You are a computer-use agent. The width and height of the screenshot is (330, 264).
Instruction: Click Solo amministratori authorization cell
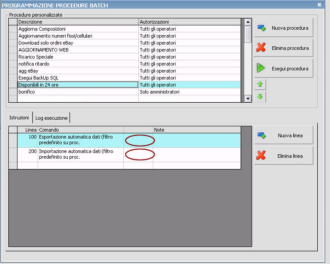(190, 92)
